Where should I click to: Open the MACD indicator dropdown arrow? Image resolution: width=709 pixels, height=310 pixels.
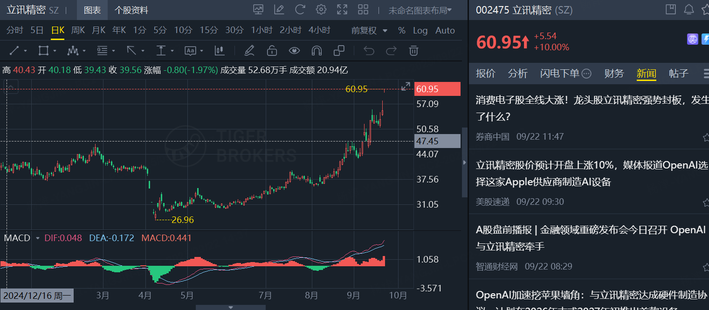tap(37, 238)
